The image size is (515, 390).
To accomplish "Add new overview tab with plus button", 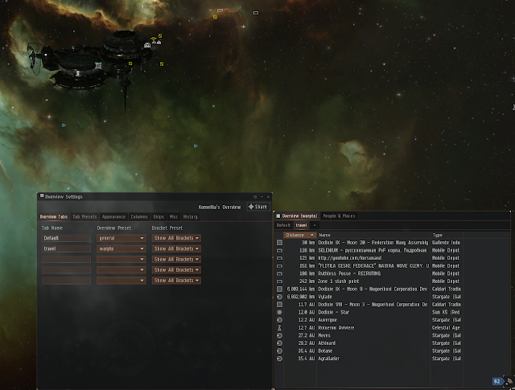I will tap(315, 225).
